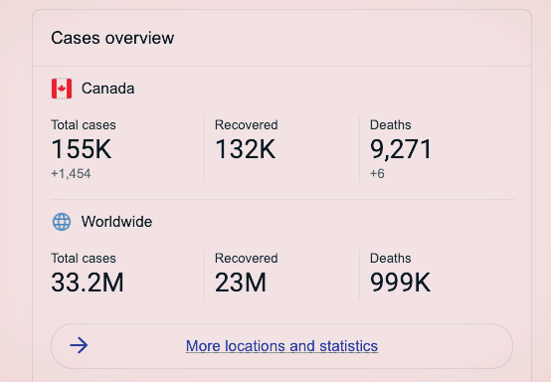Image resolution: width=551 pixels, height=382 pixels.
Task: Click worldwide deaths value 999K
Action: point(400,283)
